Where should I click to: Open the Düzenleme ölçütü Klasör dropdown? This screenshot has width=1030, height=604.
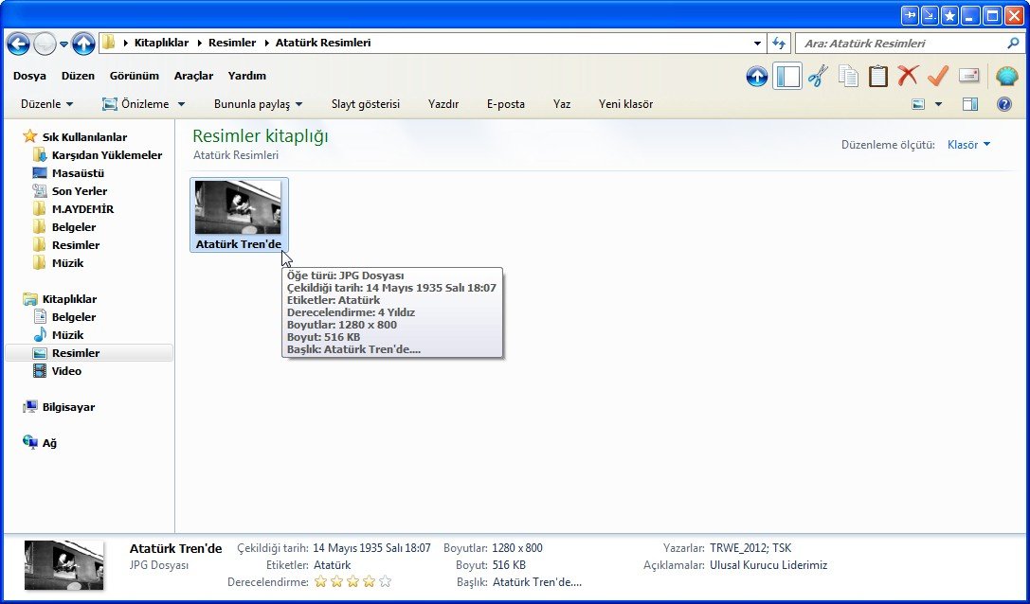click(x=968, y=145)
